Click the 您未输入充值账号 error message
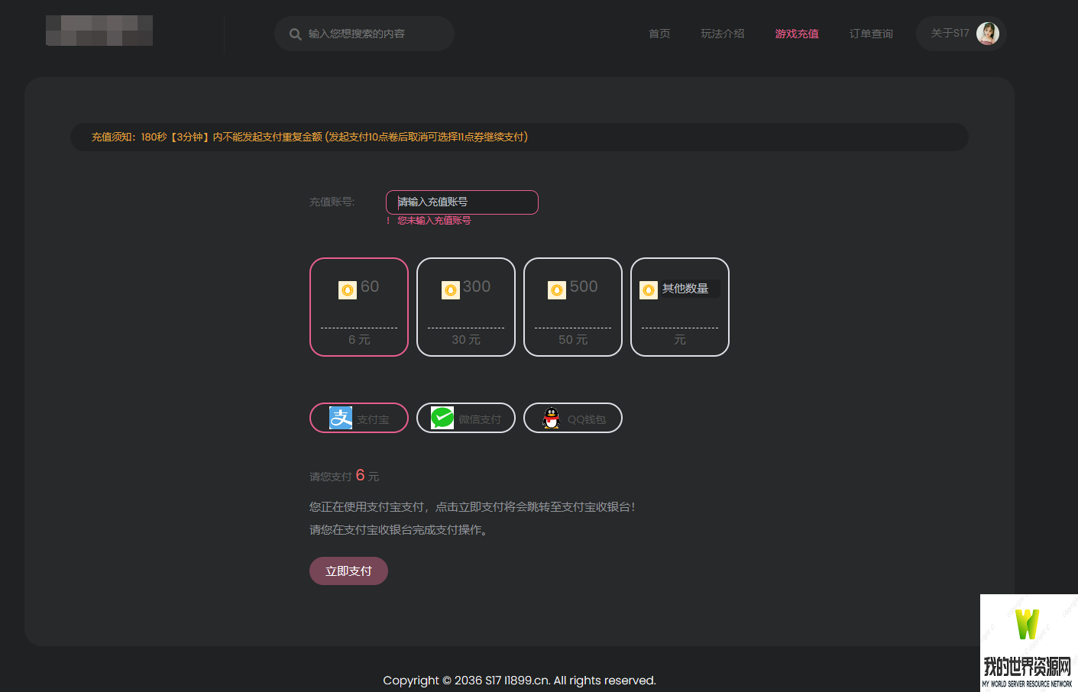The image size is (1078, 692). [x=434, y=221]
